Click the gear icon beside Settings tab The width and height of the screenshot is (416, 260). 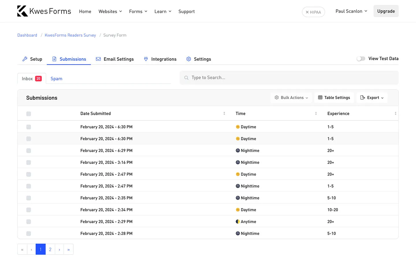(x=189, y=59)
